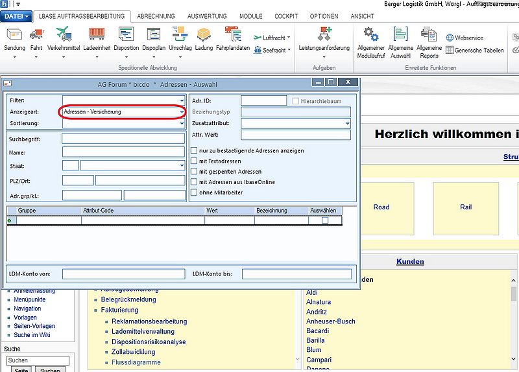This screenshot has height=372, width=519.
Task: Open Allgemeine Auswahl icon
Action: click(x=400, y=34)
